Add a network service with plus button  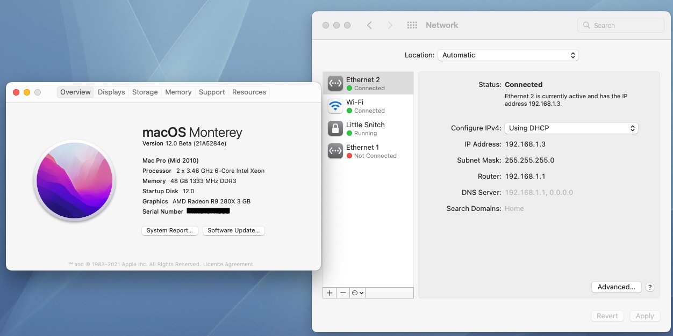point(330,293)
